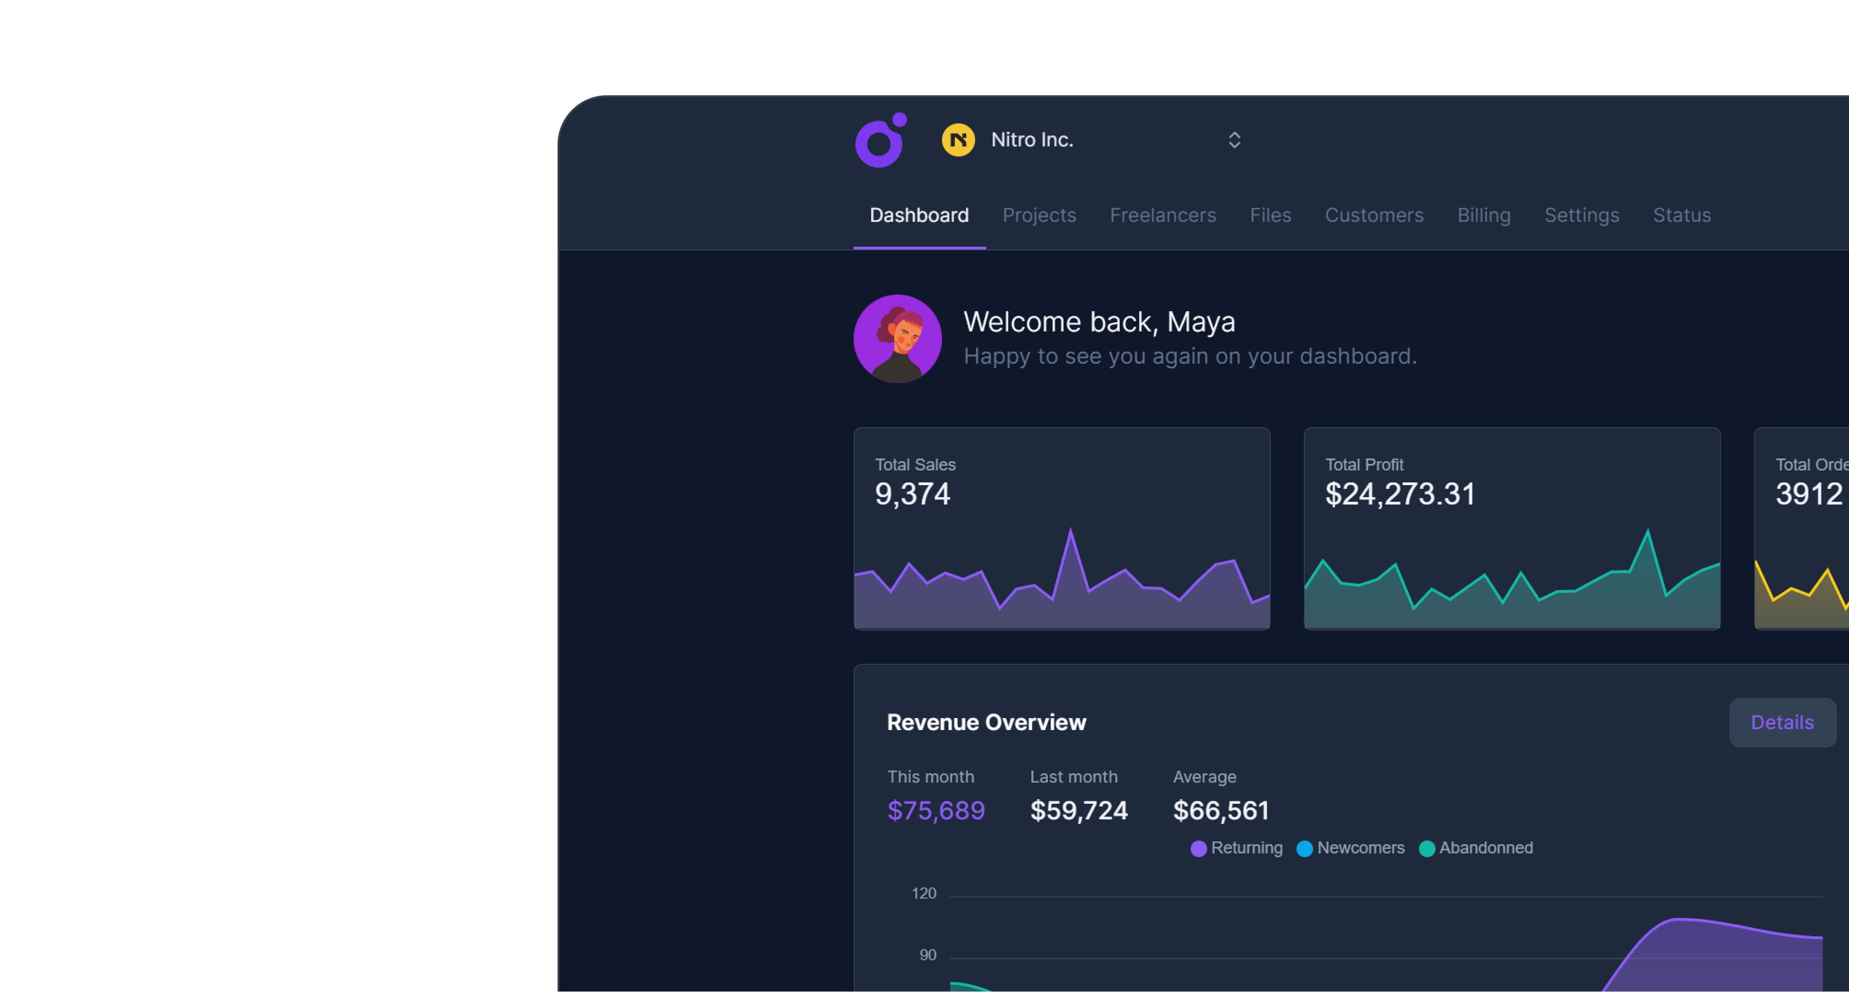Viewport: 1849px width, 992px height.
Task: Toggle the Abandonned series in the legend
Action: point(1477,848)
